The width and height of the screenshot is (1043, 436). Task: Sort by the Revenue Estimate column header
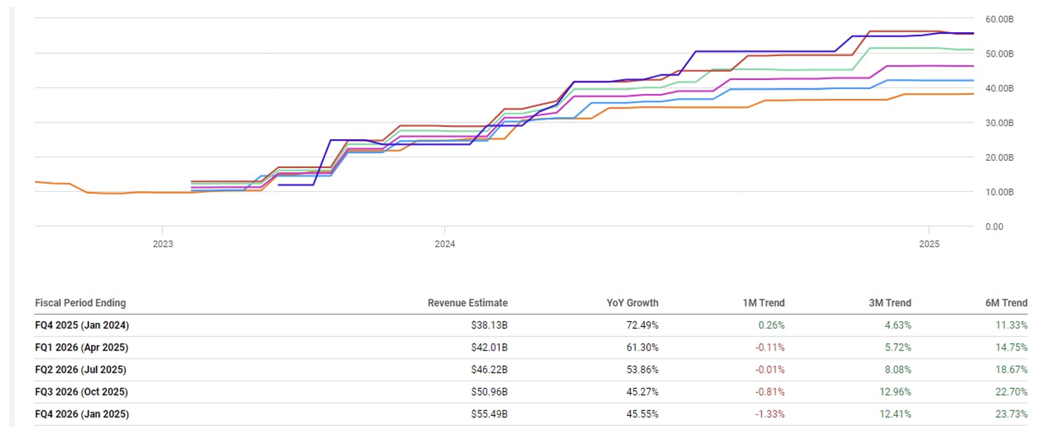468,303
